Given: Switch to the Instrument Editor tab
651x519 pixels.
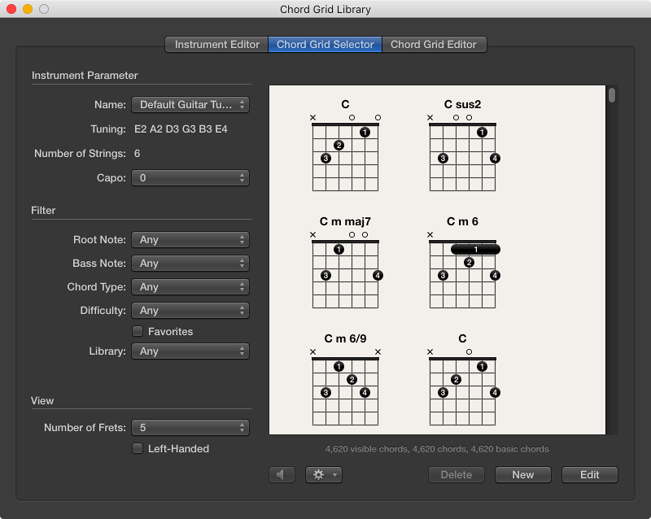Looking at the screenshot, I should pyautogui.click(x=215, y=45).
